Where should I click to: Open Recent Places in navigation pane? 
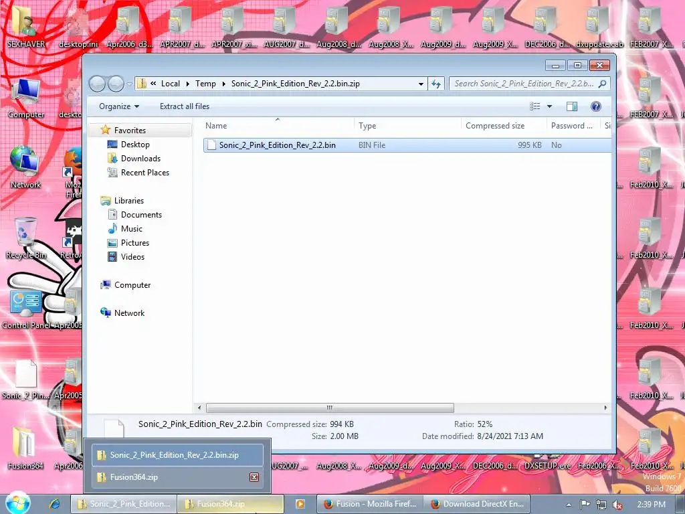pyautogui.click(x=144, y=173)
